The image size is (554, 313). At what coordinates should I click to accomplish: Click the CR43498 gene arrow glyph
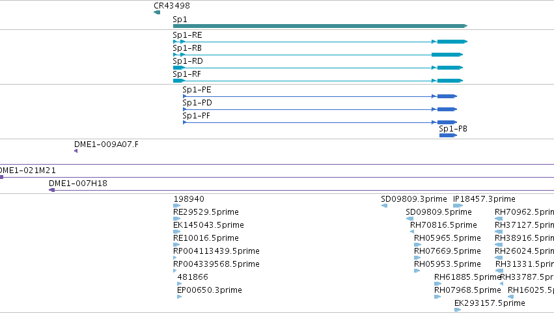158,12
